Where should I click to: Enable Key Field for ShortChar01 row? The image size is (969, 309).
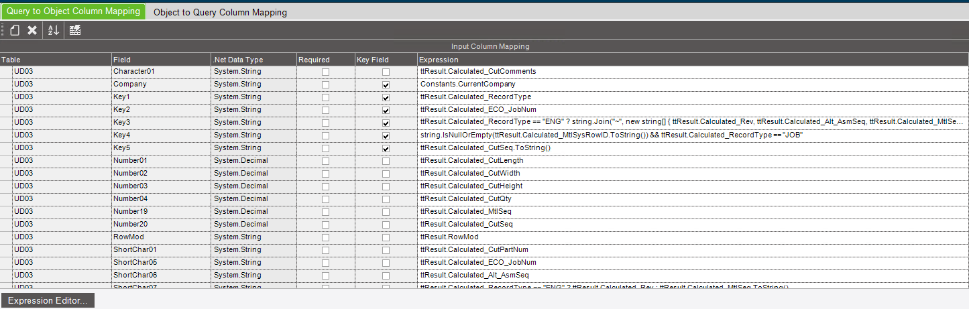point(386,250)
